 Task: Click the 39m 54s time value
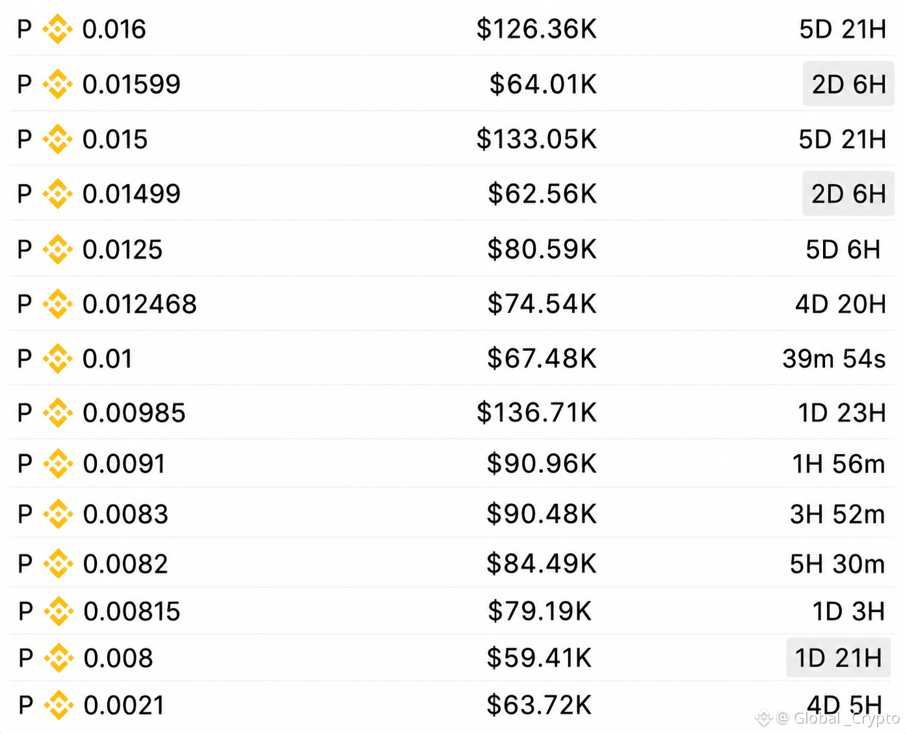point(834,359)
